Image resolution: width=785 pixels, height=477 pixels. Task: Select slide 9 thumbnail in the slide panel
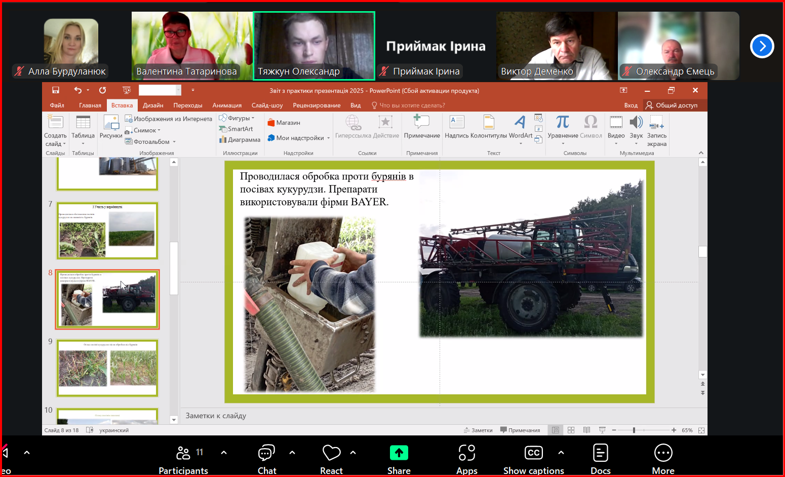tap(107, 368)
